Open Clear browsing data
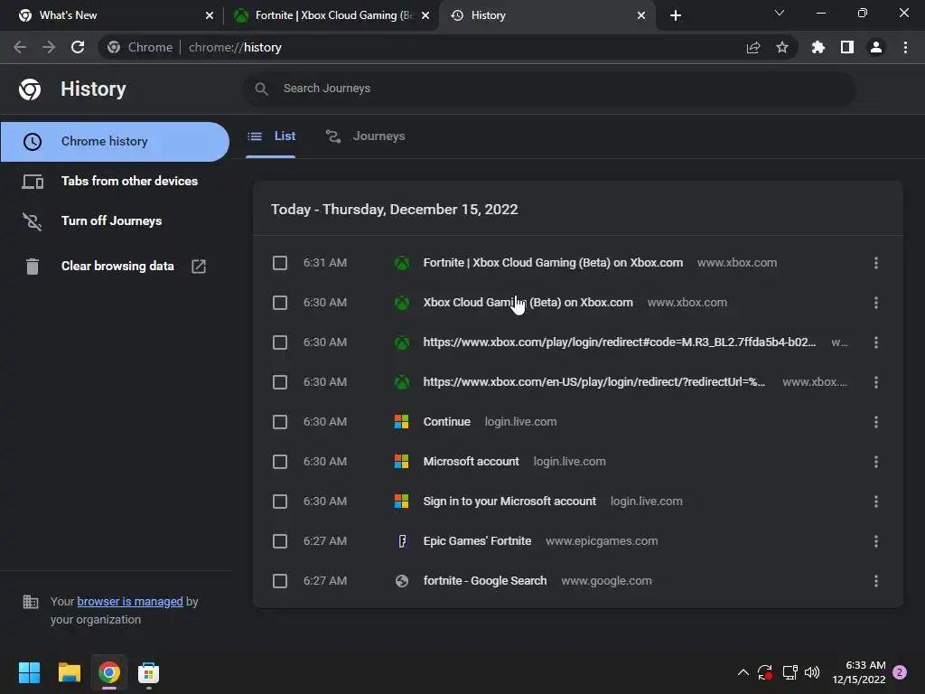 117,267
